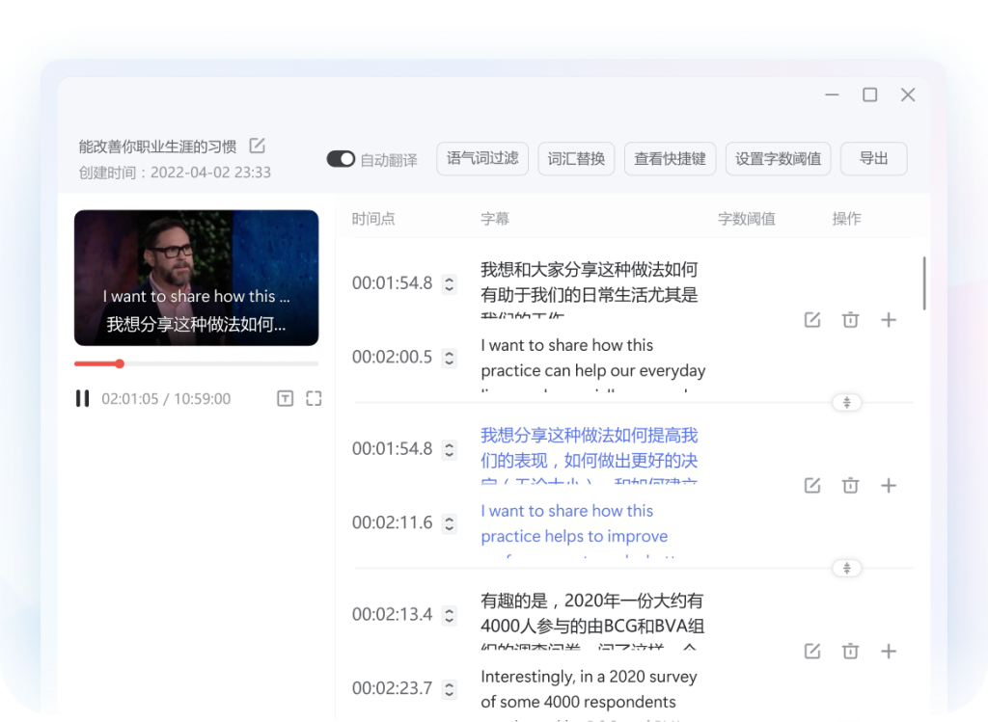Delete the 2020 survey subtitle row
This screenshot has height=722, width=988.
point(850,651)
